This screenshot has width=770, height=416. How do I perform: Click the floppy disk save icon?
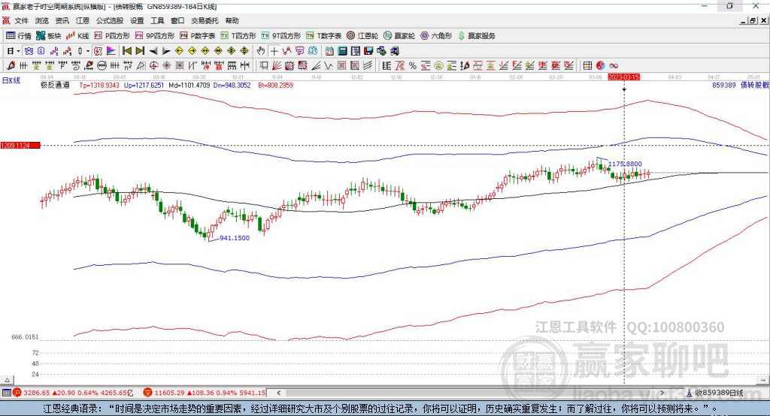pyautogui.click(x=368, y=51)
